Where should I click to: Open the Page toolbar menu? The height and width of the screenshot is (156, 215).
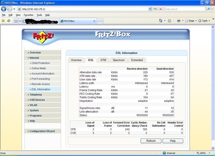191,21
